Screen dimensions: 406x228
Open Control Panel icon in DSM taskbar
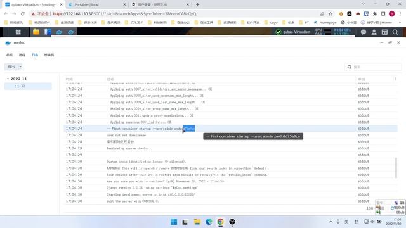[x=48, y=32]
